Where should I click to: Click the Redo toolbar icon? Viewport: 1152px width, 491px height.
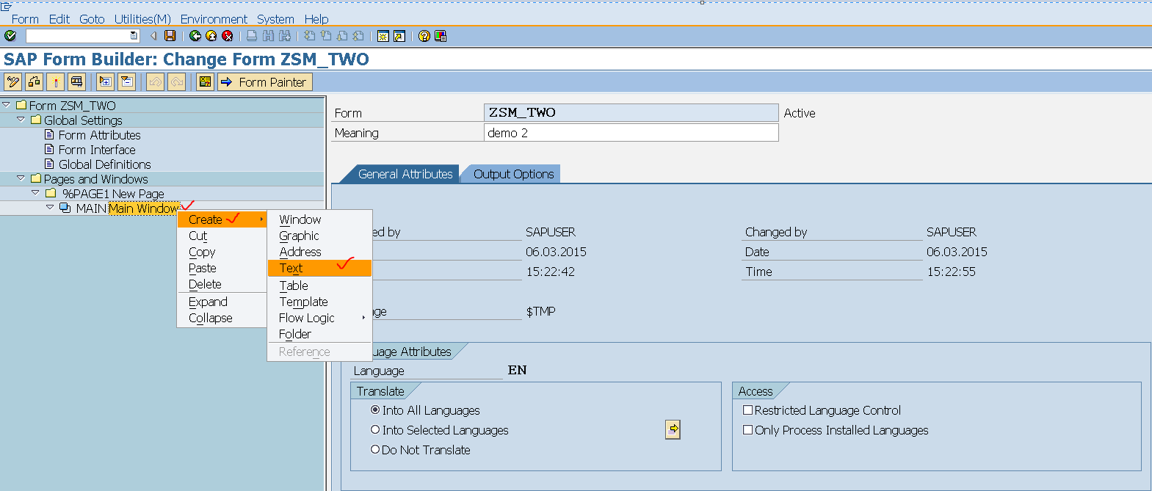(x=177, y=81)
